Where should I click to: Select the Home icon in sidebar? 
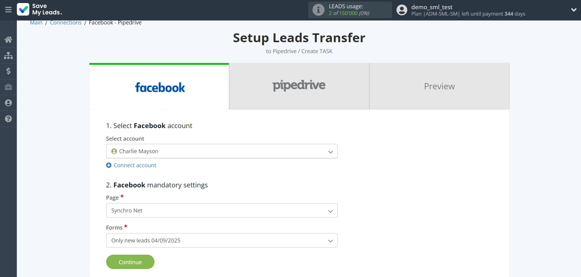[x=8, y=39]
